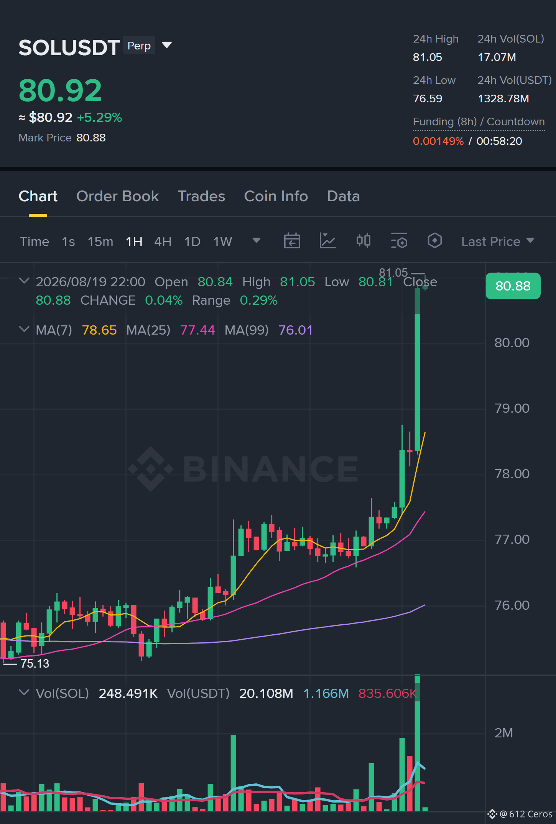Click the countdown timer 00:58:20
This screenshot has height=824, width=556.
tap(499, 141)
